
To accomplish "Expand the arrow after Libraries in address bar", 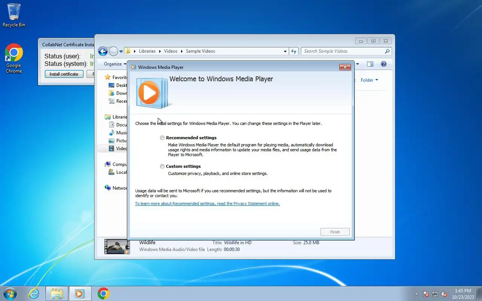I will (160, 51).
